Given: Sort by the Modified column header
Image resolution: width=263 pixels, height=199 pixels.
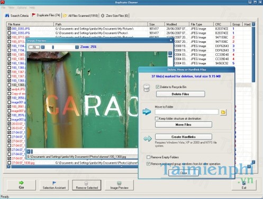Looking at the screenshot, I should (177, 24).
